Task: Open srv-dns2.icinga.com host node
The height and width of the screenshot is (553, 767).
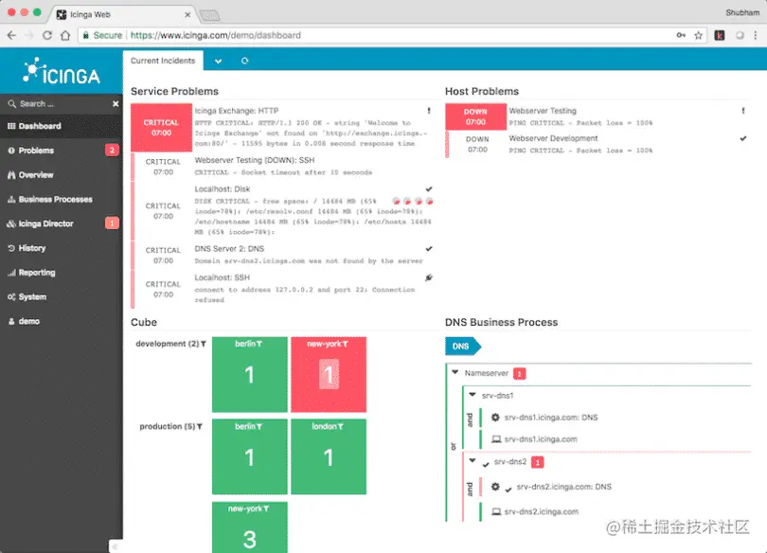Action: pos(542,512)
